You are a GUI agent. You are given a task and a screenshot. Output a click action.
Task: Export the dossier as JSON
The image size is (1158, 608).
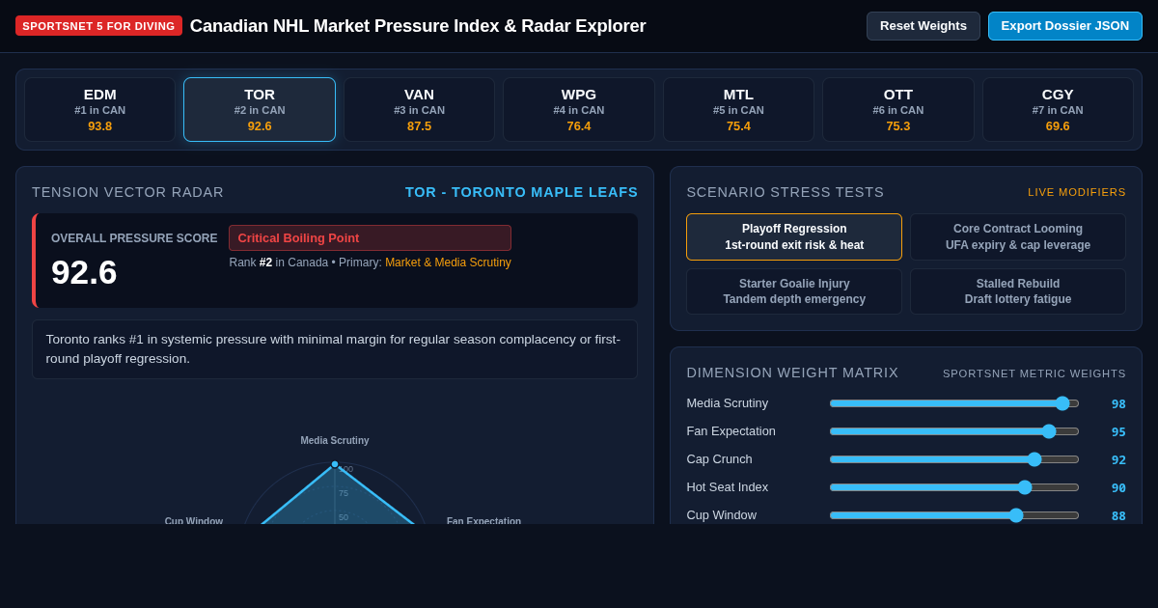(x=1064, y=26)
